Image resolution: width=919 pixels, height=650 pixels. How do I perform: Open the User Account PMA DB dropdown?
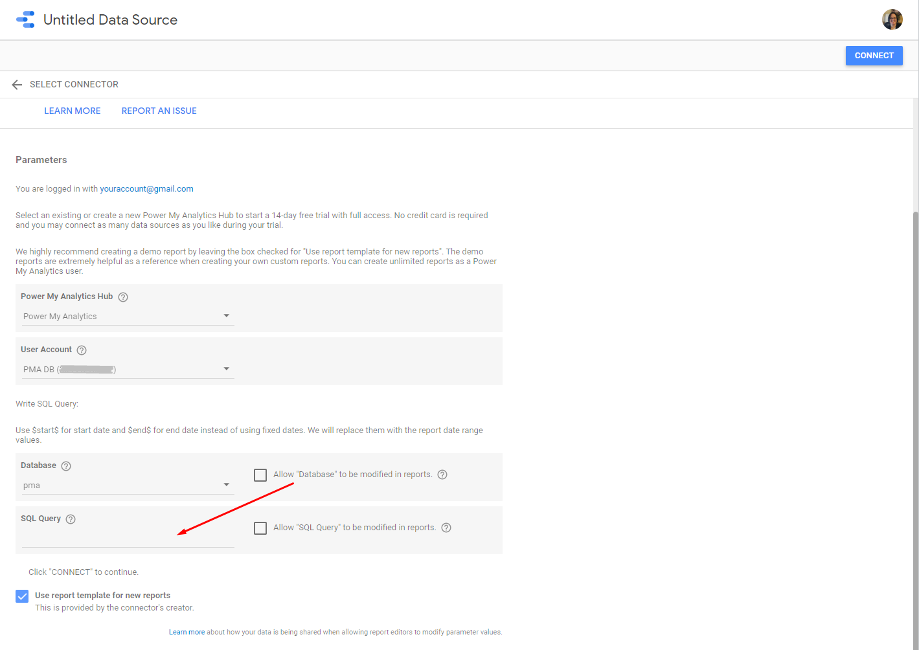tap(128, 370)
